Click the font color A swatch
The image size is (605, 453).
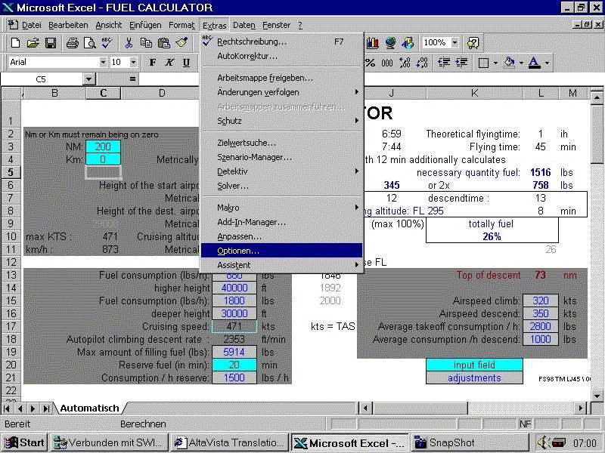[535, 63]
